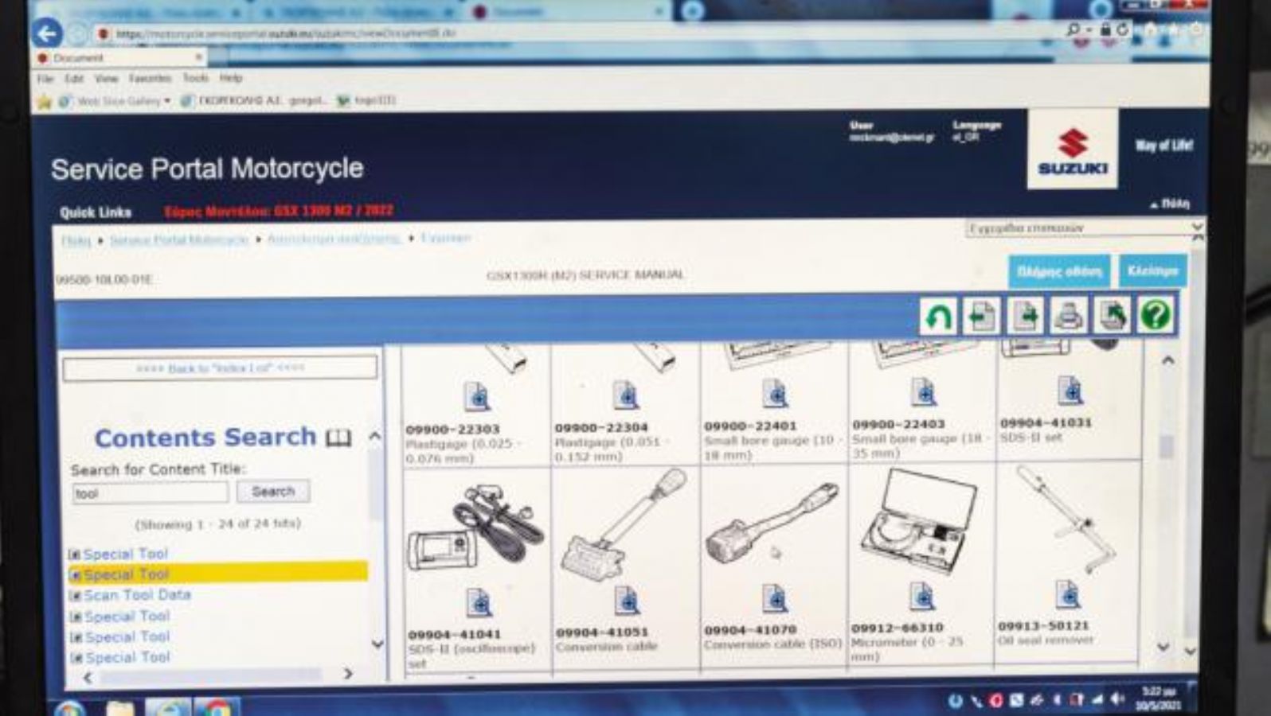Click the Service Portal Motorcycle breadcrumb link
This screenshot has width=1271, height=716.
179,239
